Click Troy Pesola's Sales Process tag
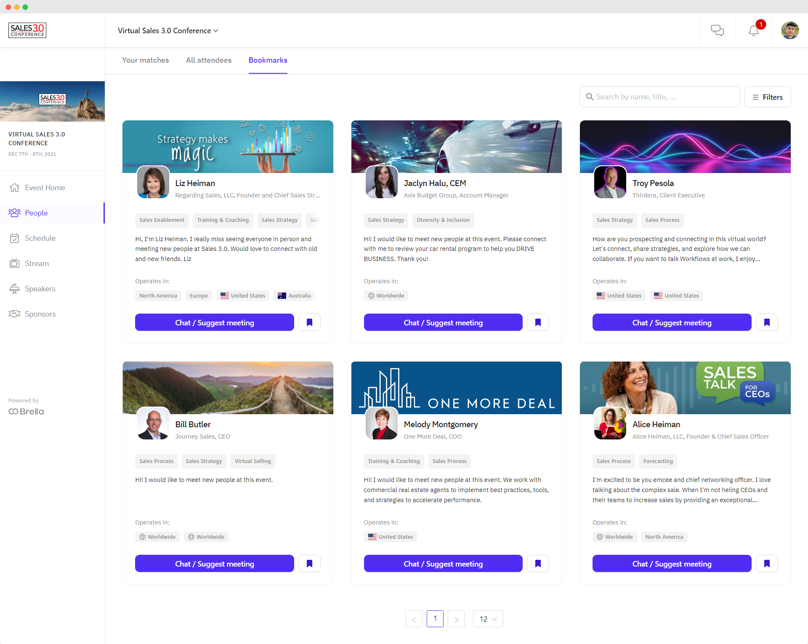This screenshot has height=644, width=808. tap(662, 220)
